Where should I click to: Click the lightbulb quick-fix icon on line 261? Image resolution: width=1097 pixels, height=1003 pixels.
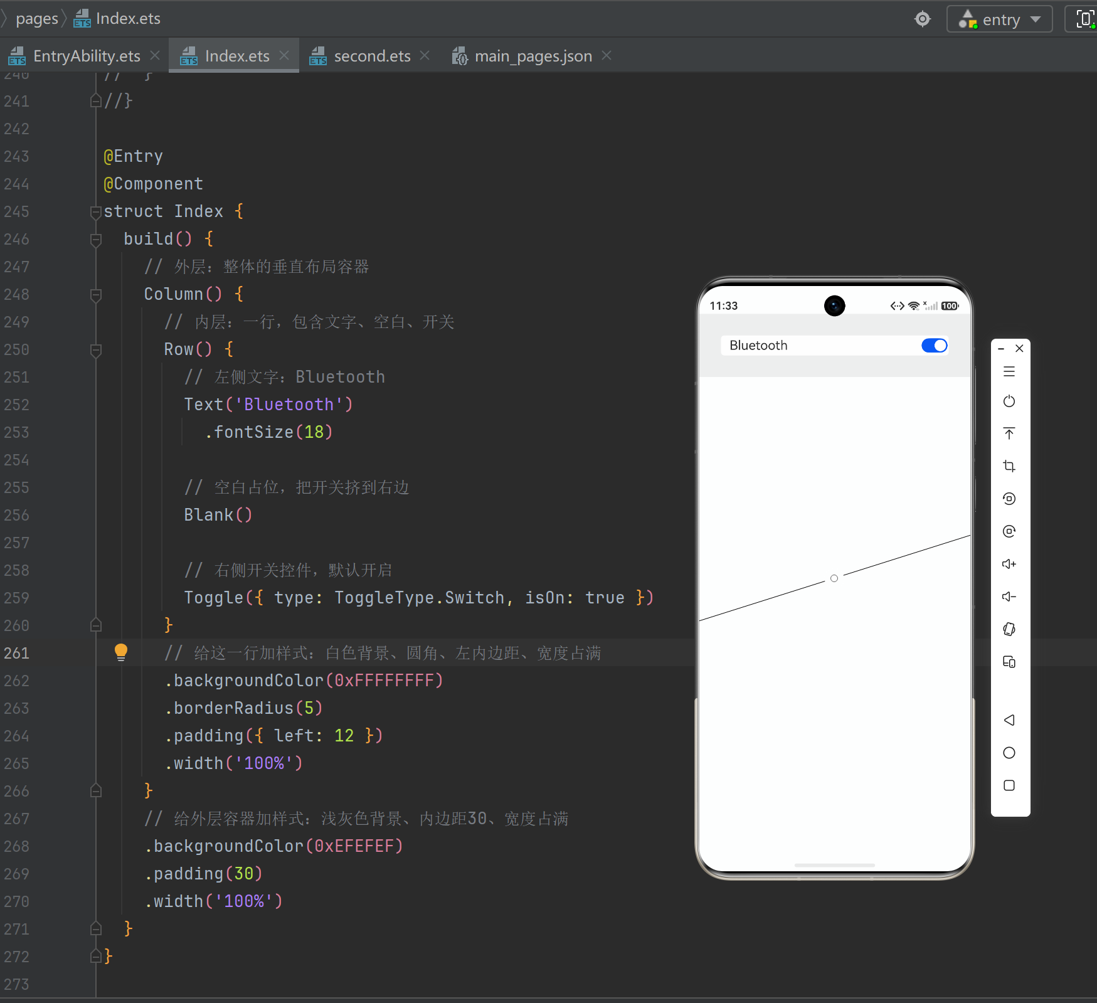(121, 652)
